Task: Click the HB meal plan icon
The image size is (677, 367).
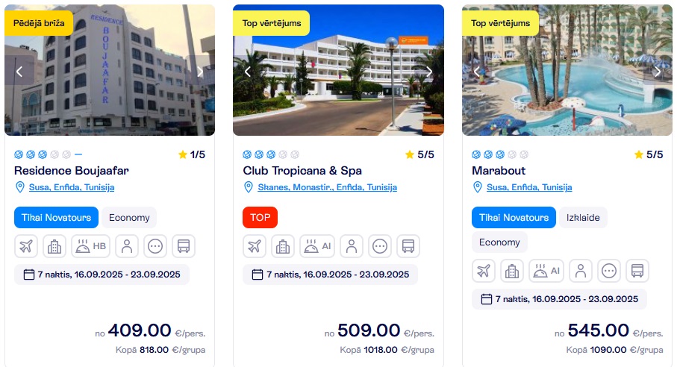Action: click(x=90, y=246)
